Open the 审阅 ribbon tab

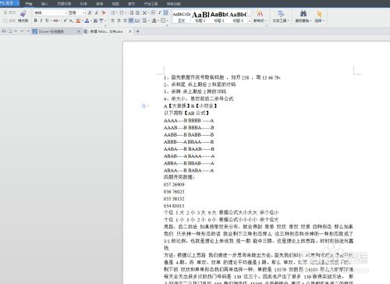pos(100,4)
